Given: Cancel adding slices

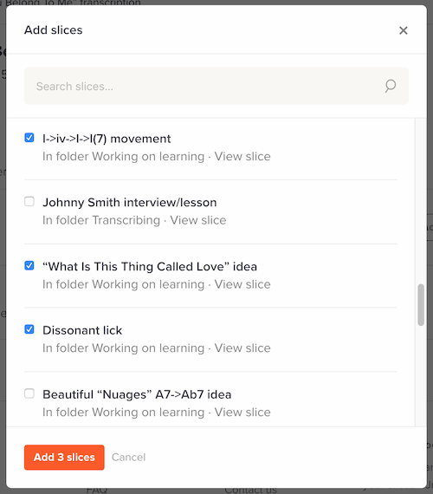Looking at the screenshot, I should 128,457.
